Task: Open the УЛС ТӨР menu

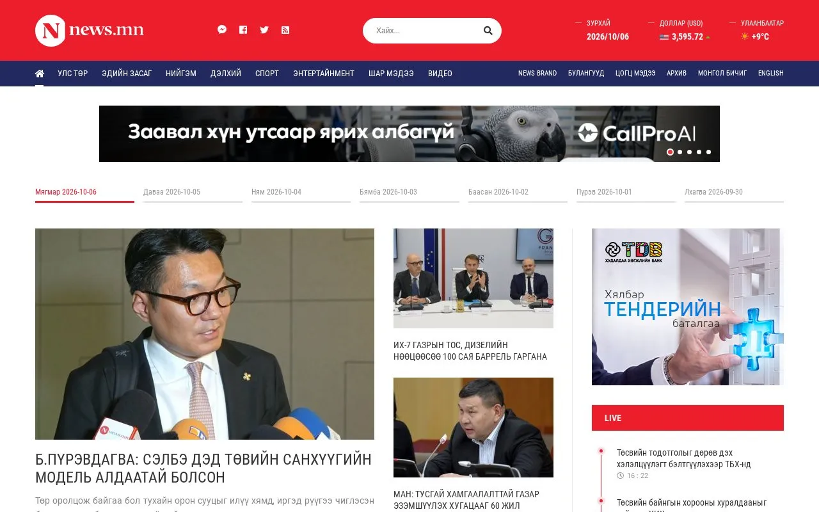Action: (73, 74)
